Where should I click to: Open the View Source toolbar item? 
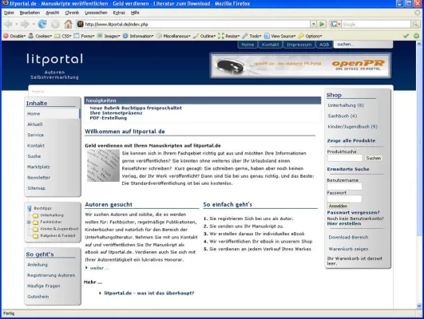280,36
